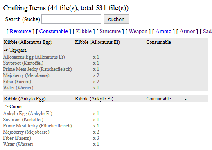Select the Weapon category link
Screen dimensions: 212x150
point(138,32)
